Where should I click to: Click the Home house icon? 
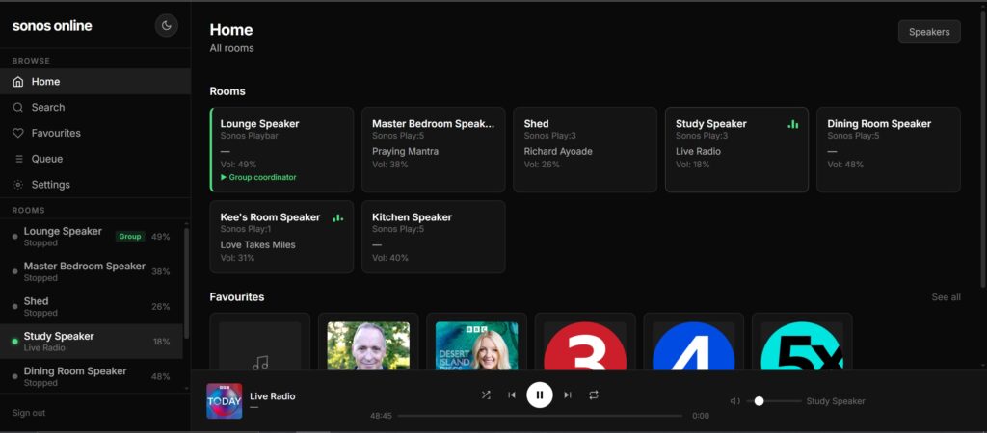pos(18,82)
